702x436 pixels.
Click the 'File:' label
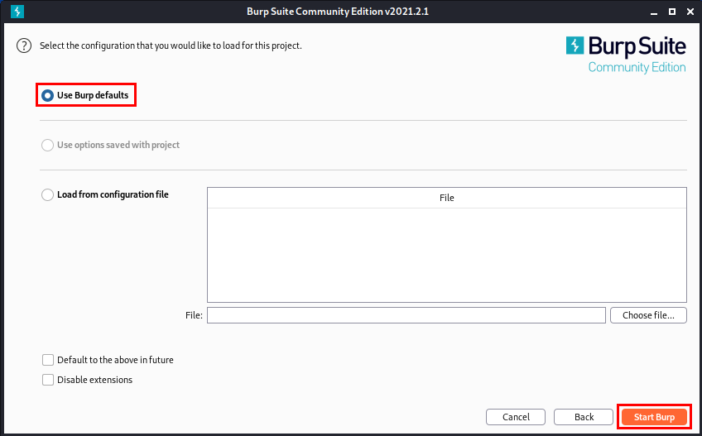[194, 315]
